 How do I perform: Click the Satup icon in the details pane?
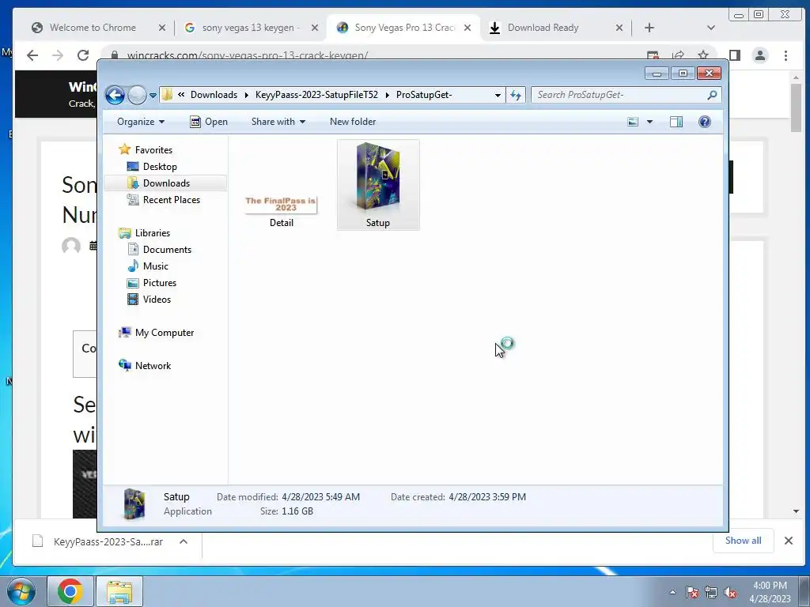point(134,504)
